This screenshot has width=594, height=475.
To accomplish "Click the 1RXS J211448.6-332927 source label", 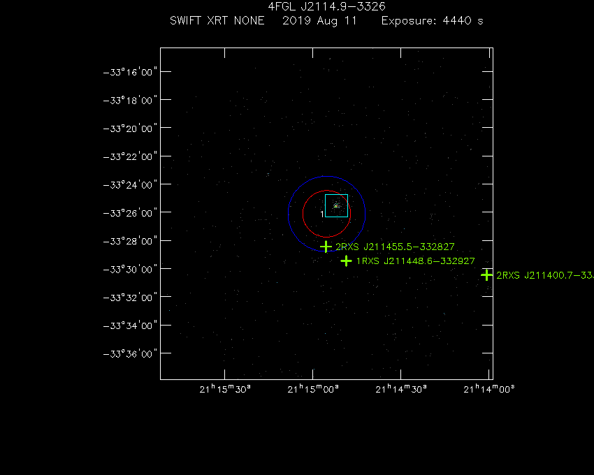I will coord(416,261).
